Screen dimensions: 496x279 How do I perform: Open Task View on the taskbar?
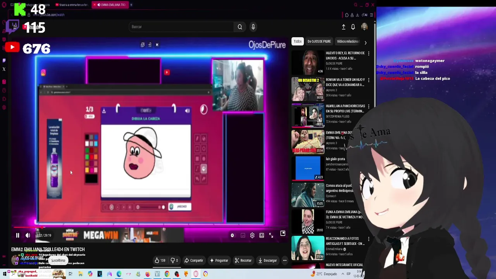pyautogui.click(x=71, y=274)
